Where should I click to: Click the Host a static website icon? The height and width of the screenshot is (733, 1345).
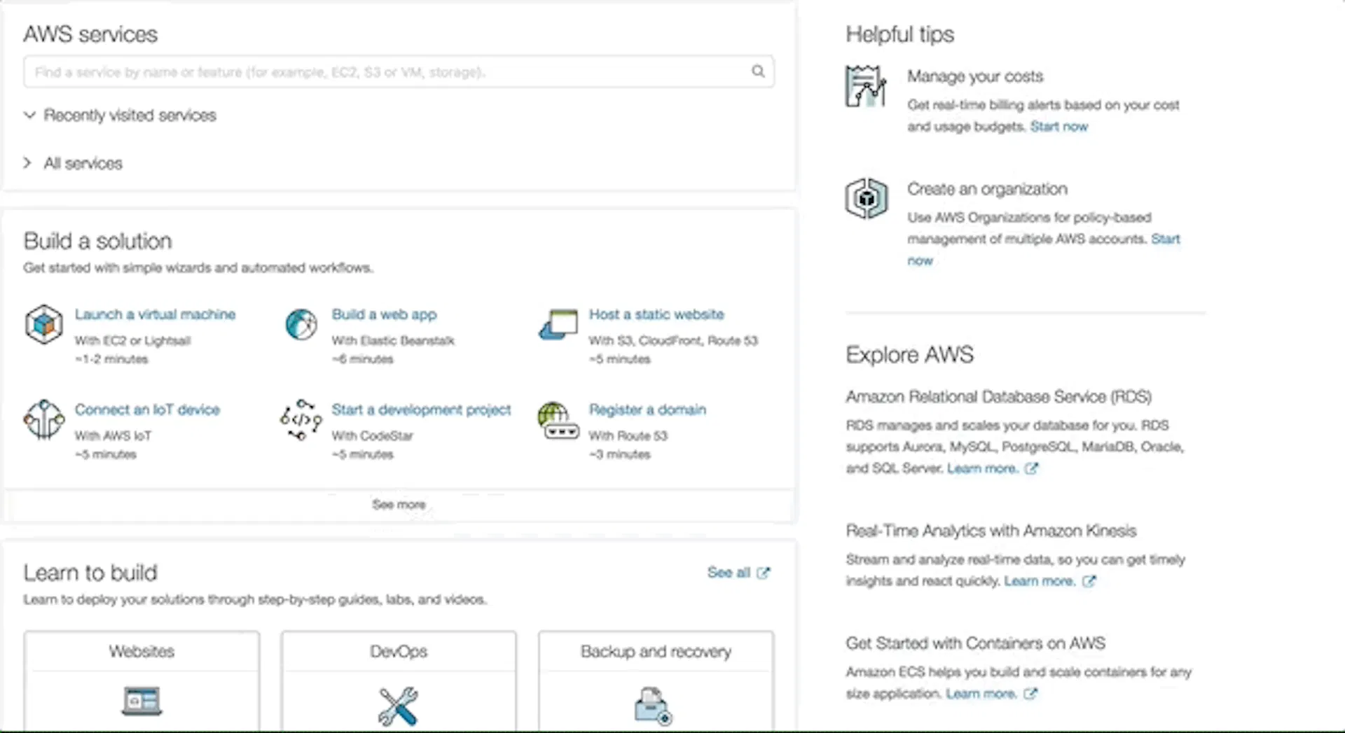coord(558,324)
